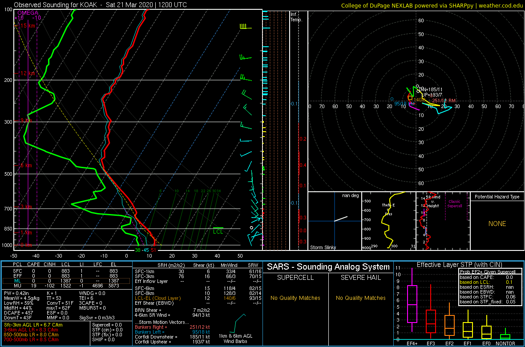Click the SARS - Sounding Analog System title
The height and width of the screenshot is (347, 525).
328,267
